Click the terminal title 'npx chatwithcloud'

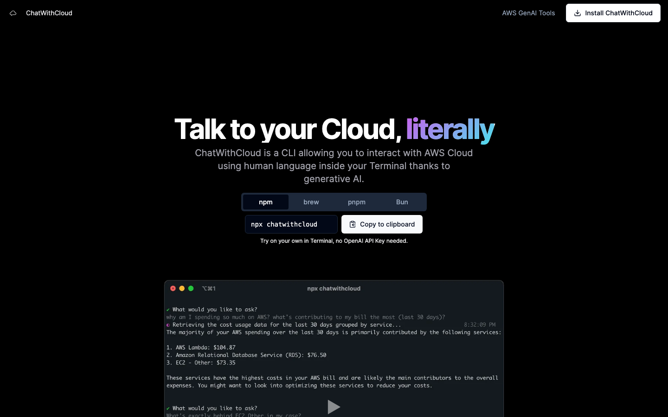[x=334, y=288]
